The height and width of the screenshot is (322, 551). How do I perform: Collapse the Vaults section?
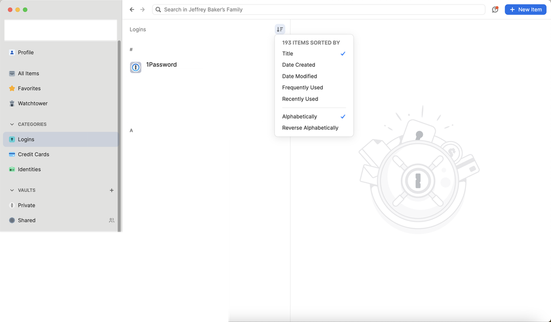tap(12, 190)
